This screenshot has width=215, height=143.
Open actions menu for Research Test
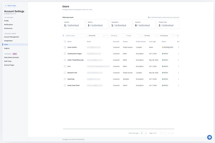pyautogui.click(x=178, y=73)
